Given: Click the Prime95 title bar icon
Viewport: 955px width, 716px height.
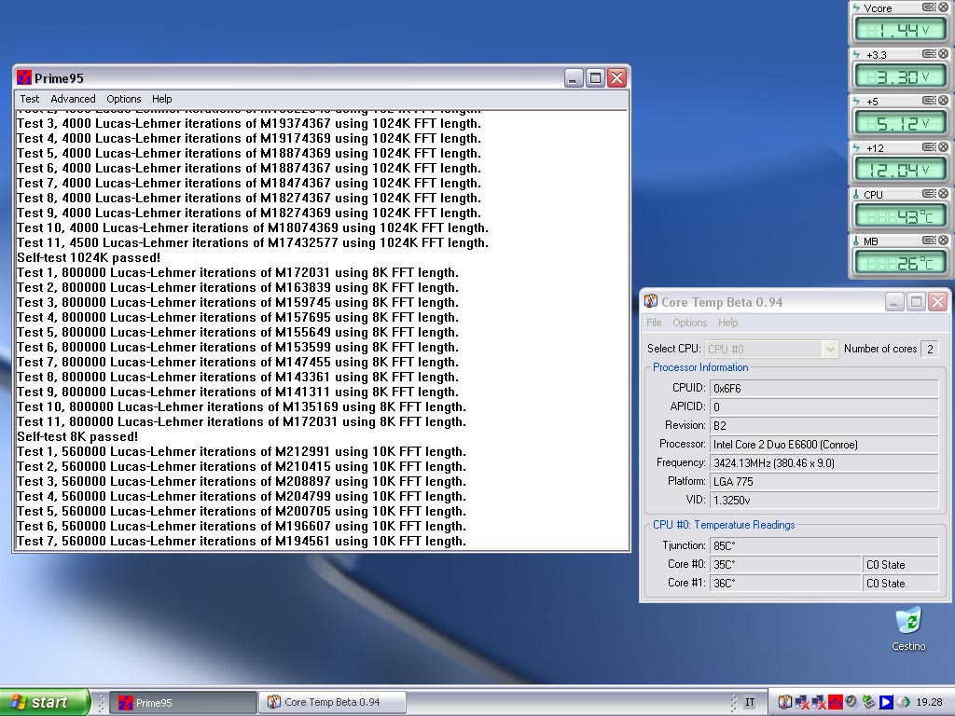Looking at the screenshot, I should coord(23,78).
